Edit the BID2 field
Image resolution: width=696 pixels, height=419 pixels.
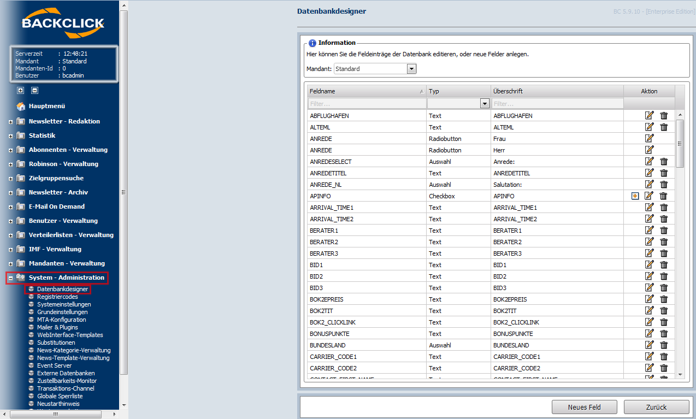649,276
